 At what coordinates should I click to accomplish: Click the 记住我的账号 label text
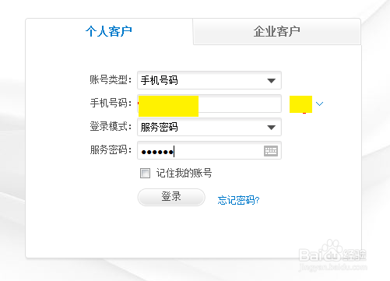point(184,173)
